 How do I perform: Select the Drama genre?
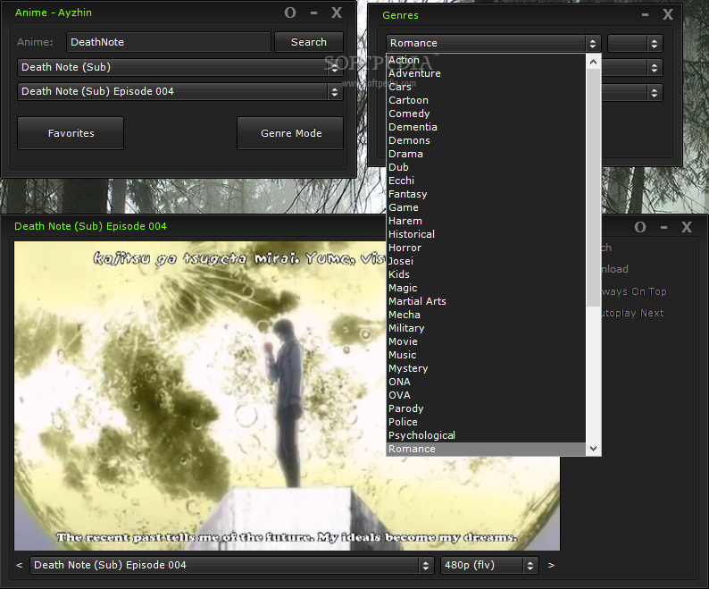click(486, 154)
